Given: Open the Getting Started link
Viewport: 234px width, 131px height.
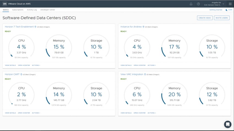Looking at the screenshot, I should pos(216,10).
